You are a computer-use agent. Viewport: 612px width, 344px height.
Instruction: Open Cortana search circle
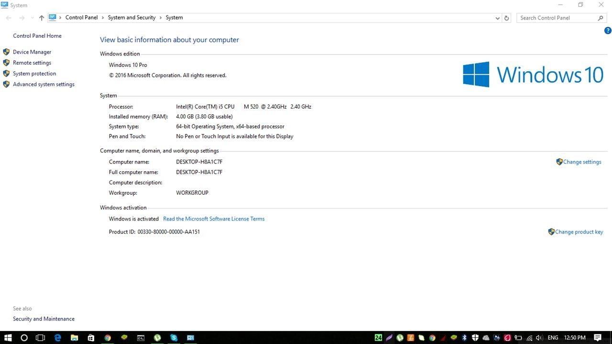click(24, 337)
